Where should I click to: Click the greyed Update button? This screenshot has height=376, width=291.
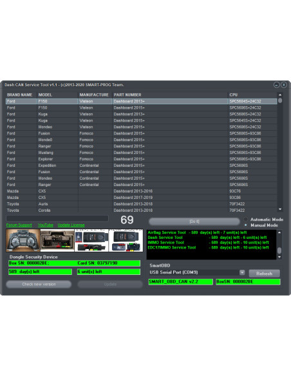point(110,284)
